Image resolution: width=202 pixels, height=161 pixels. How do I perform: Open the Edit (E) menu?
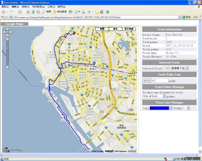click(15, 7)
